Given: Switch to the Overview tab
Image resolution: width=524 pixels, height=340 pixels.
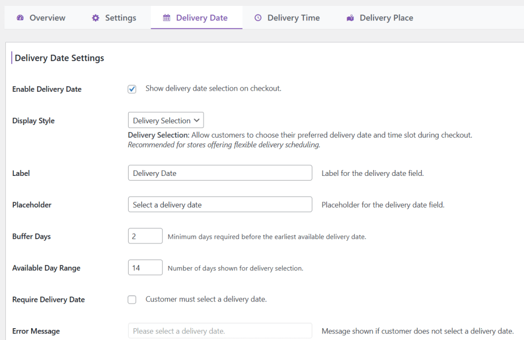Looking at the screenshot, I should (47, 18).
